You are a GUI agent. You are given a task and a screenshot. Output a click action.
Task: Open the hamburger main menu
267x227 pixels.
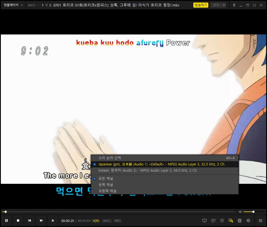(260, 221)
